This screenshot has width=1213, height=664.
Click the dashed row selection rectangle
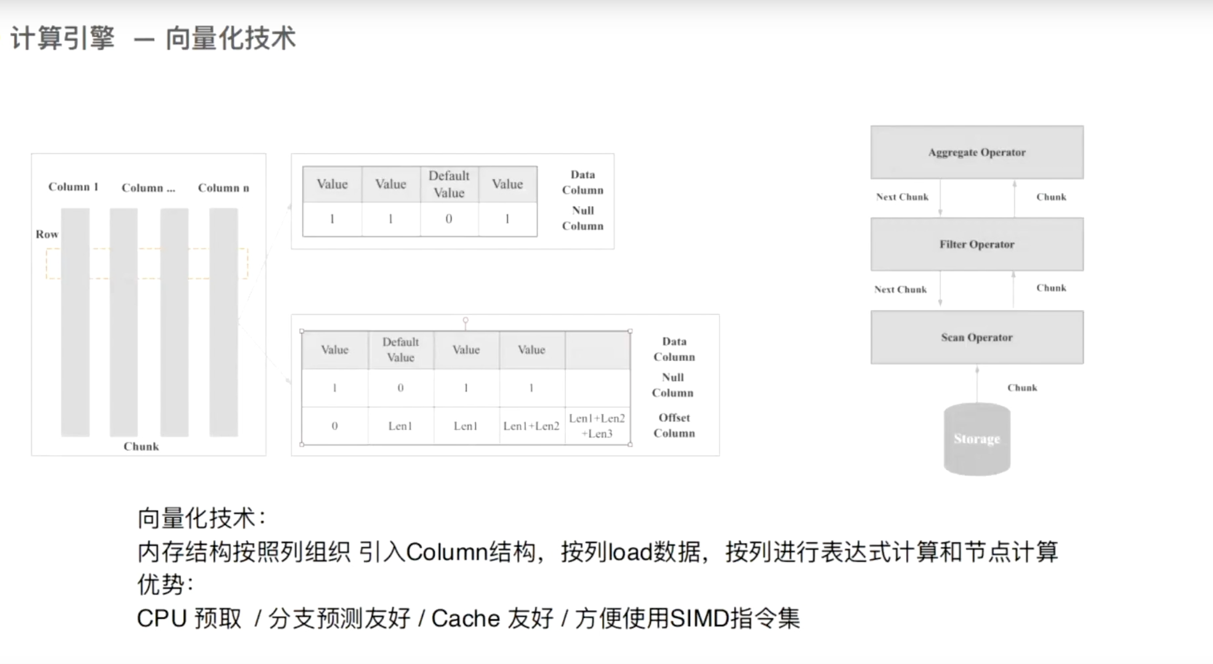tap(147, 263)
